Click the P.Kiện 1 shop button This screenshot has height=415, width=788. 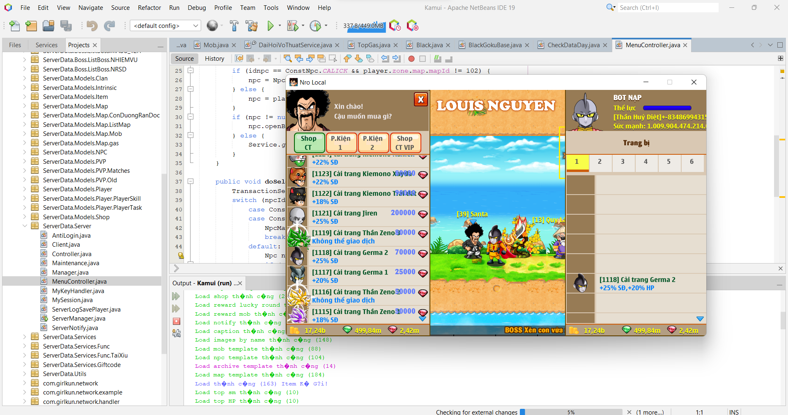tap(340, 143)
